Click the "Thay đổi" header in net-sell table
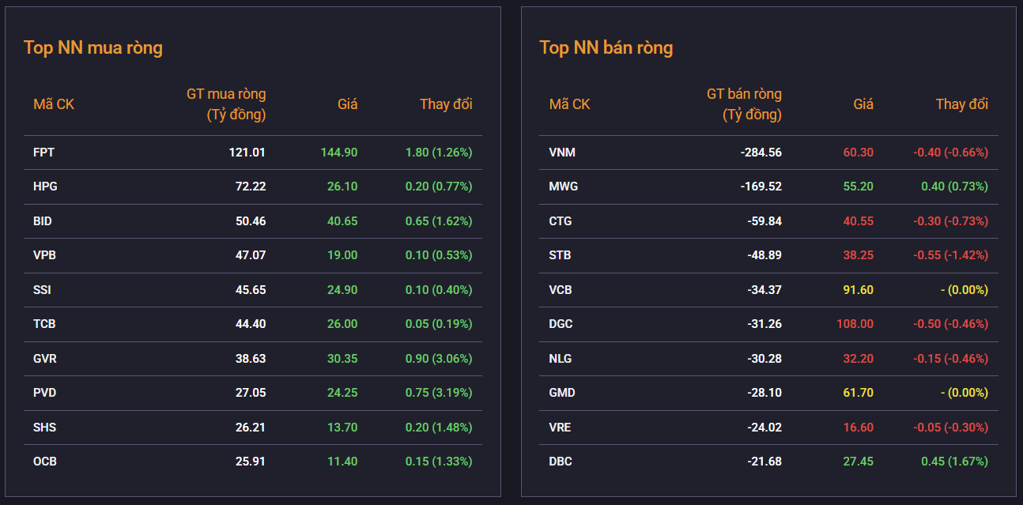The width and height of the screenshot is (1023, 505). (962, 104)
